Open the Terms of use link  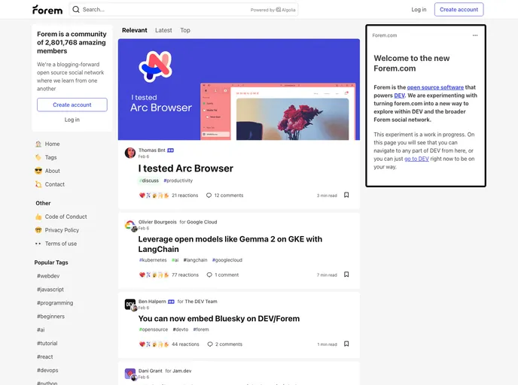point(61,244)
